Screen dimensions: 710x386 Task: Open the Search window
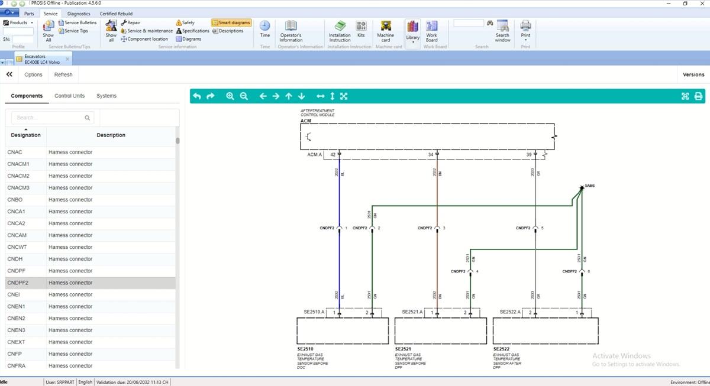(x=503, y=30)
